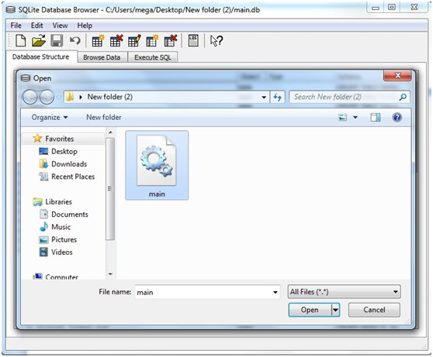Open the view options dropdown arrow
The image size is (433, 357).
pos(355,118)
